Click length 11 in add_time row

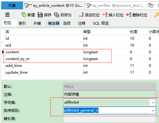pyautogui.click(x=139, y=66)
